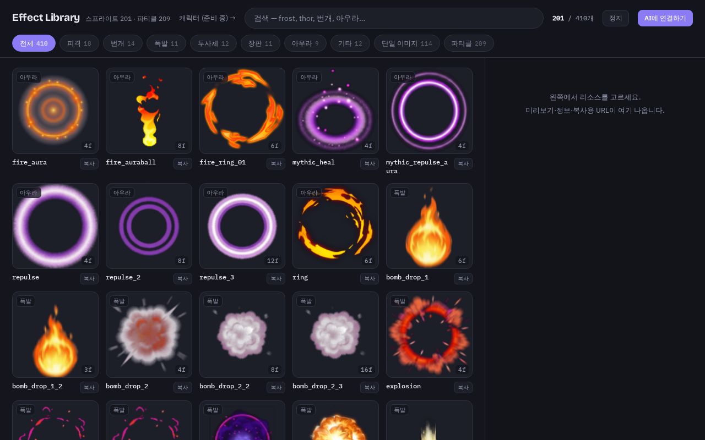This screenshot has height=440, width=705.
Task: Open the fire_aura effect thumbnail
Action: [55, 111]
